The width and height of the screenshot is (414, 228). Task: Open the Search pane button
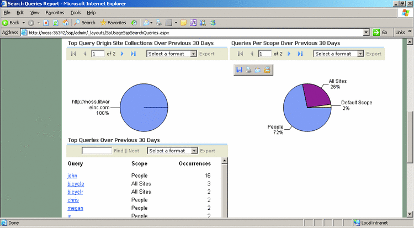84,23
